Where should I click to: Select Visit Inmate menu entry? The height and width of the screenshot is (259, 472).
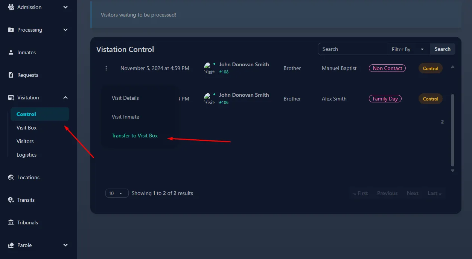click(125, 117)
